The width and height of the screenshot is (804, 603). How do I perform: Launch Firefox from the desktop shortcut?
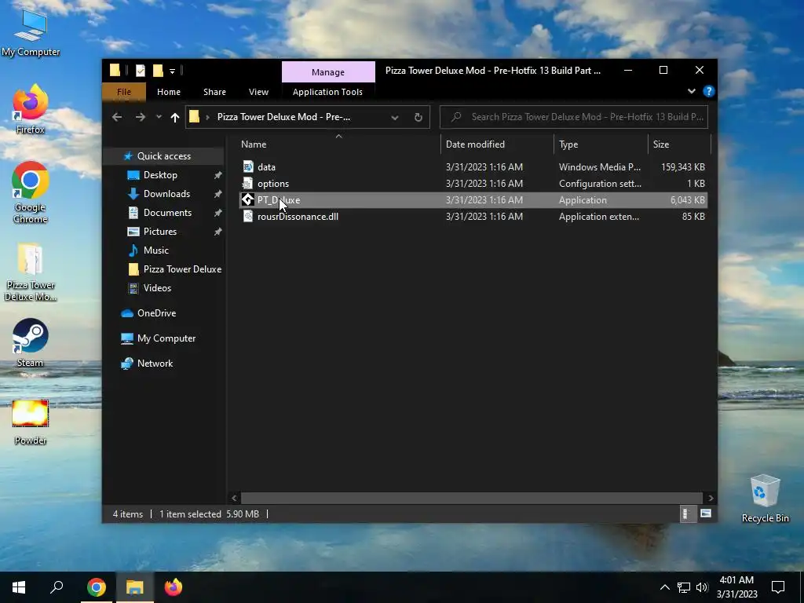point(31,109)
